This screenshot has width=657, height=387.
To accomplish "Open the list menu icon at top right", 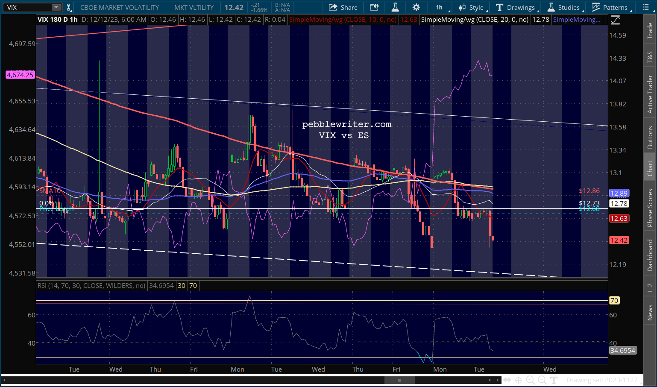I will coord(645,7).
